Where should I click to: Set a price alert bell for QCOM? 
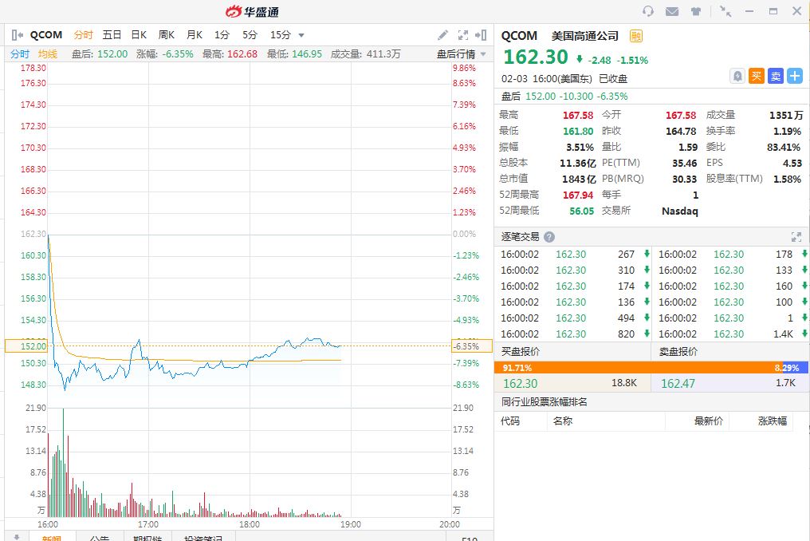pos(737,76)
